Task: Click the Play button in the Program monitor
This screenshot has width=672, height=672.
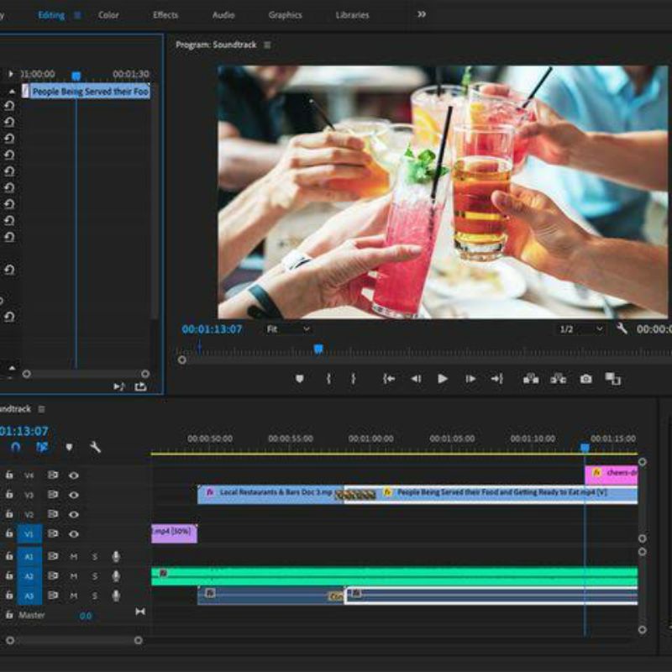Action: tap(443, 381)
